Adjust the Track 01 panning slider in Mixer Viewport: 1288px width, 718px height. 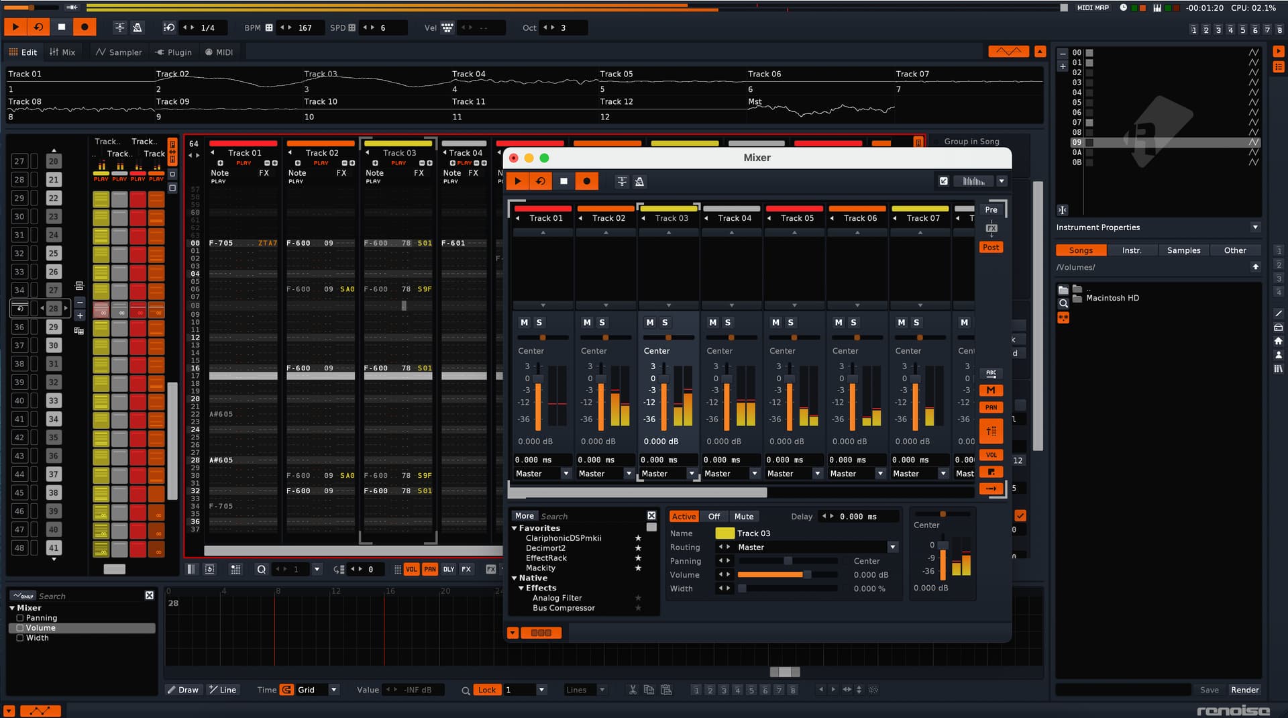click(x=542, y=338)
